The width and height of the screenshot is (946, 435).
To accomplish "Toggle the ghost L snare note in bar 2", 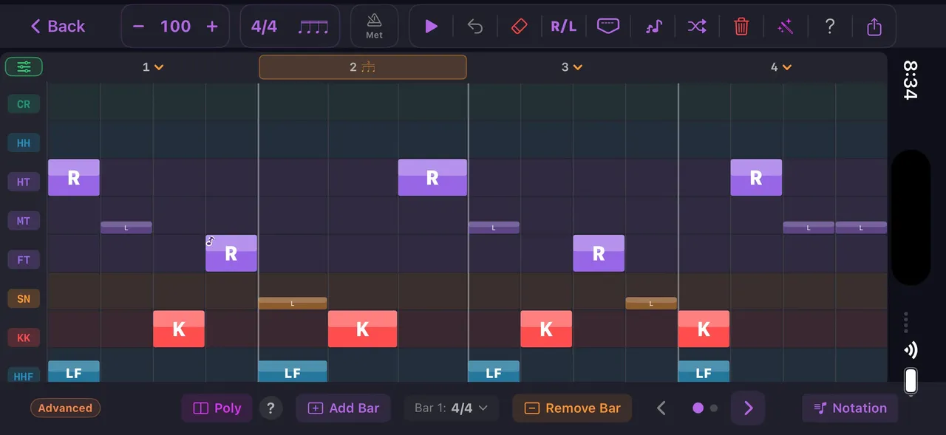I will [293, 303].
